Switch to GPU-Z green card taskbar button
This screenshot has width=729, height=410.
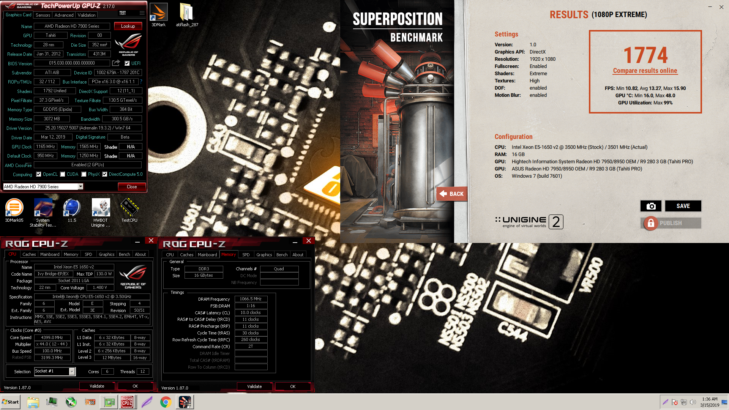[109, 402]
